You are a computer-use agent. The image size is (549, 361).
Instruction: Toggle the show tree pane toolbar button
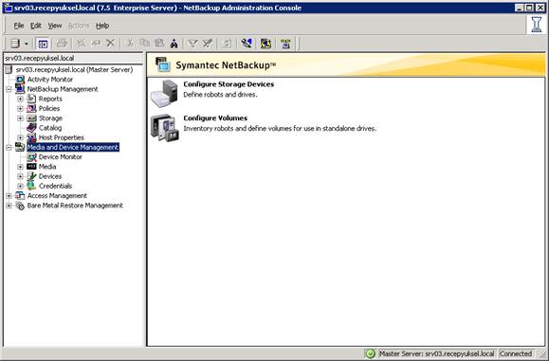point(43,44)
